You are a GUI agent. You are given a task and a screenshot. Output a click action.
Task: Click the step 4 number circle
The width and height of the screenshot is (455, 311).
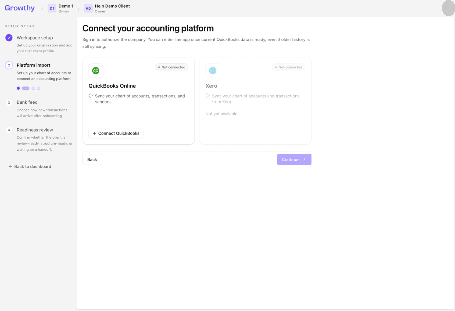tap(9, 130)
